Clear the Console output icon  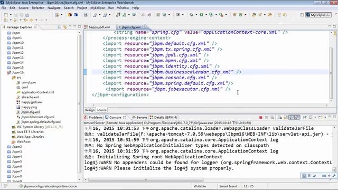coord(280,117)
